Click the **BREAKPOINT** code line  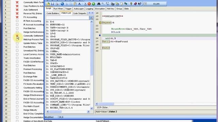[x=113, y=16]
